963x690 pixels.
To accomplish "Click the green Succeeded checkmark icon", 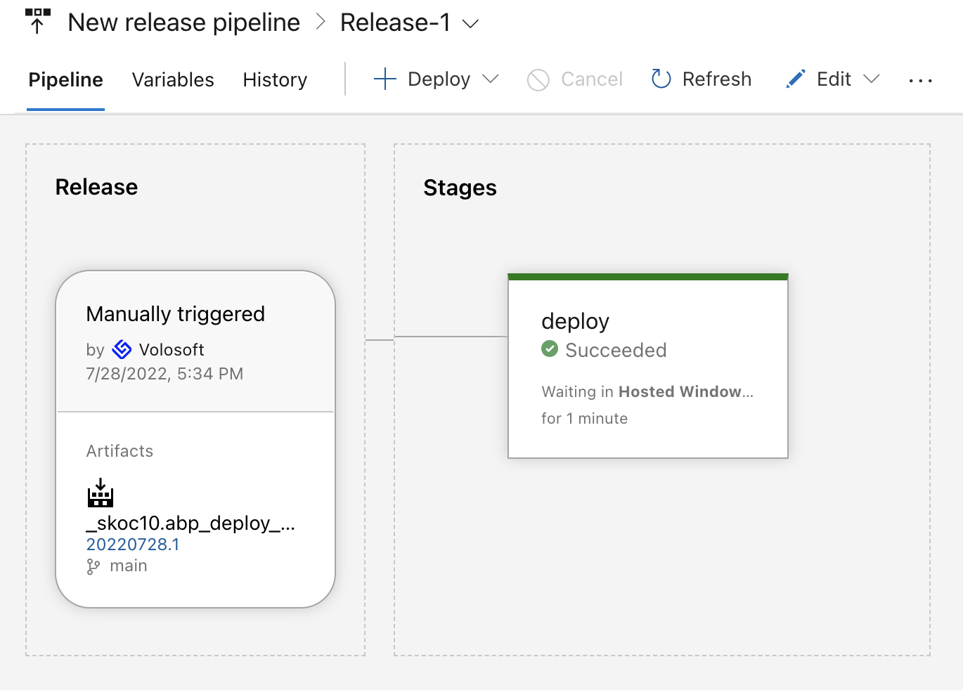I will pos(550,349).
